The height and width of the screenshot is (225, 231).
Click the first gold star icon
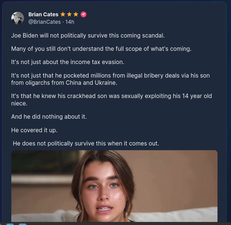tap(63, 14)
